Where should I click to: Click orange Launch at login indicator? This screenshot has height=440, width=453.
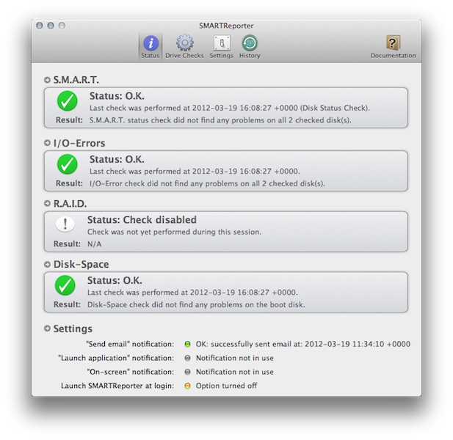187,386
